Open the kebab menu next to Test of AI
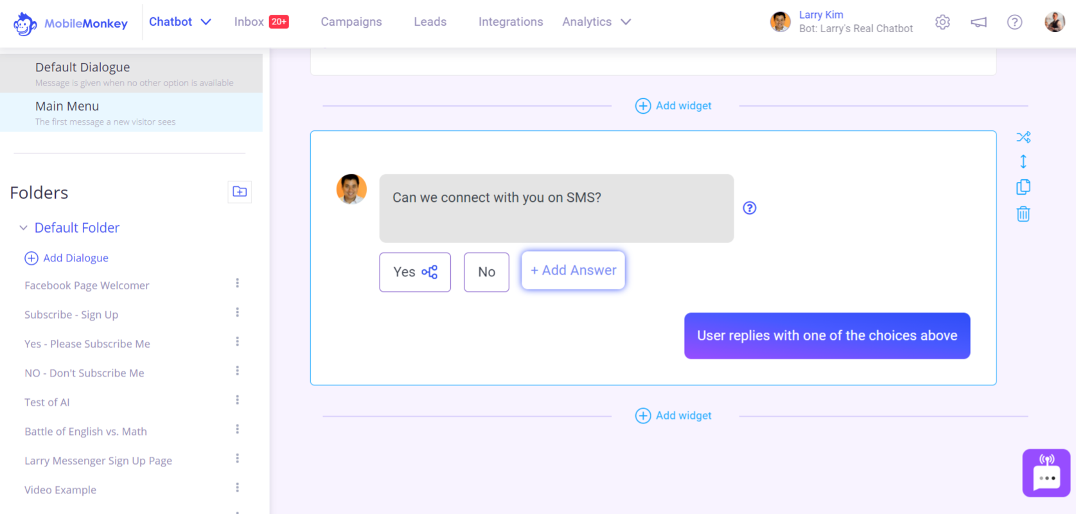Screen dimensions: 1076x514 coord(237,400)
